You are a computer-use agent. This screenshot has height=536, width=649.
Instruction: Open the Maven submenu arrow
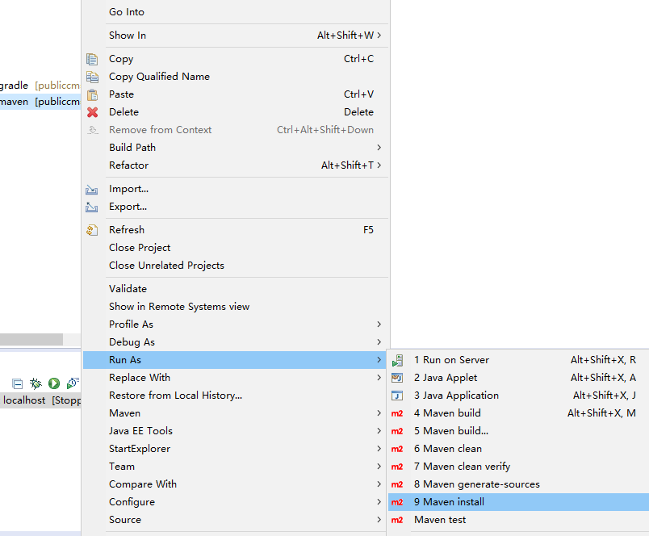coord(379,413)
